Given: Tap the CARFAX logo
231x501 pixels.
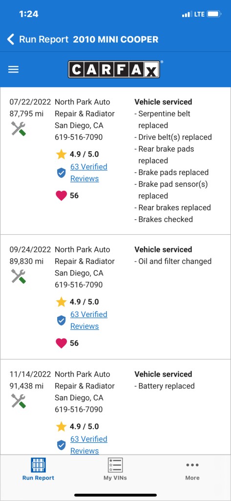Looking at the screenshot, I should (x=114, y=69).
